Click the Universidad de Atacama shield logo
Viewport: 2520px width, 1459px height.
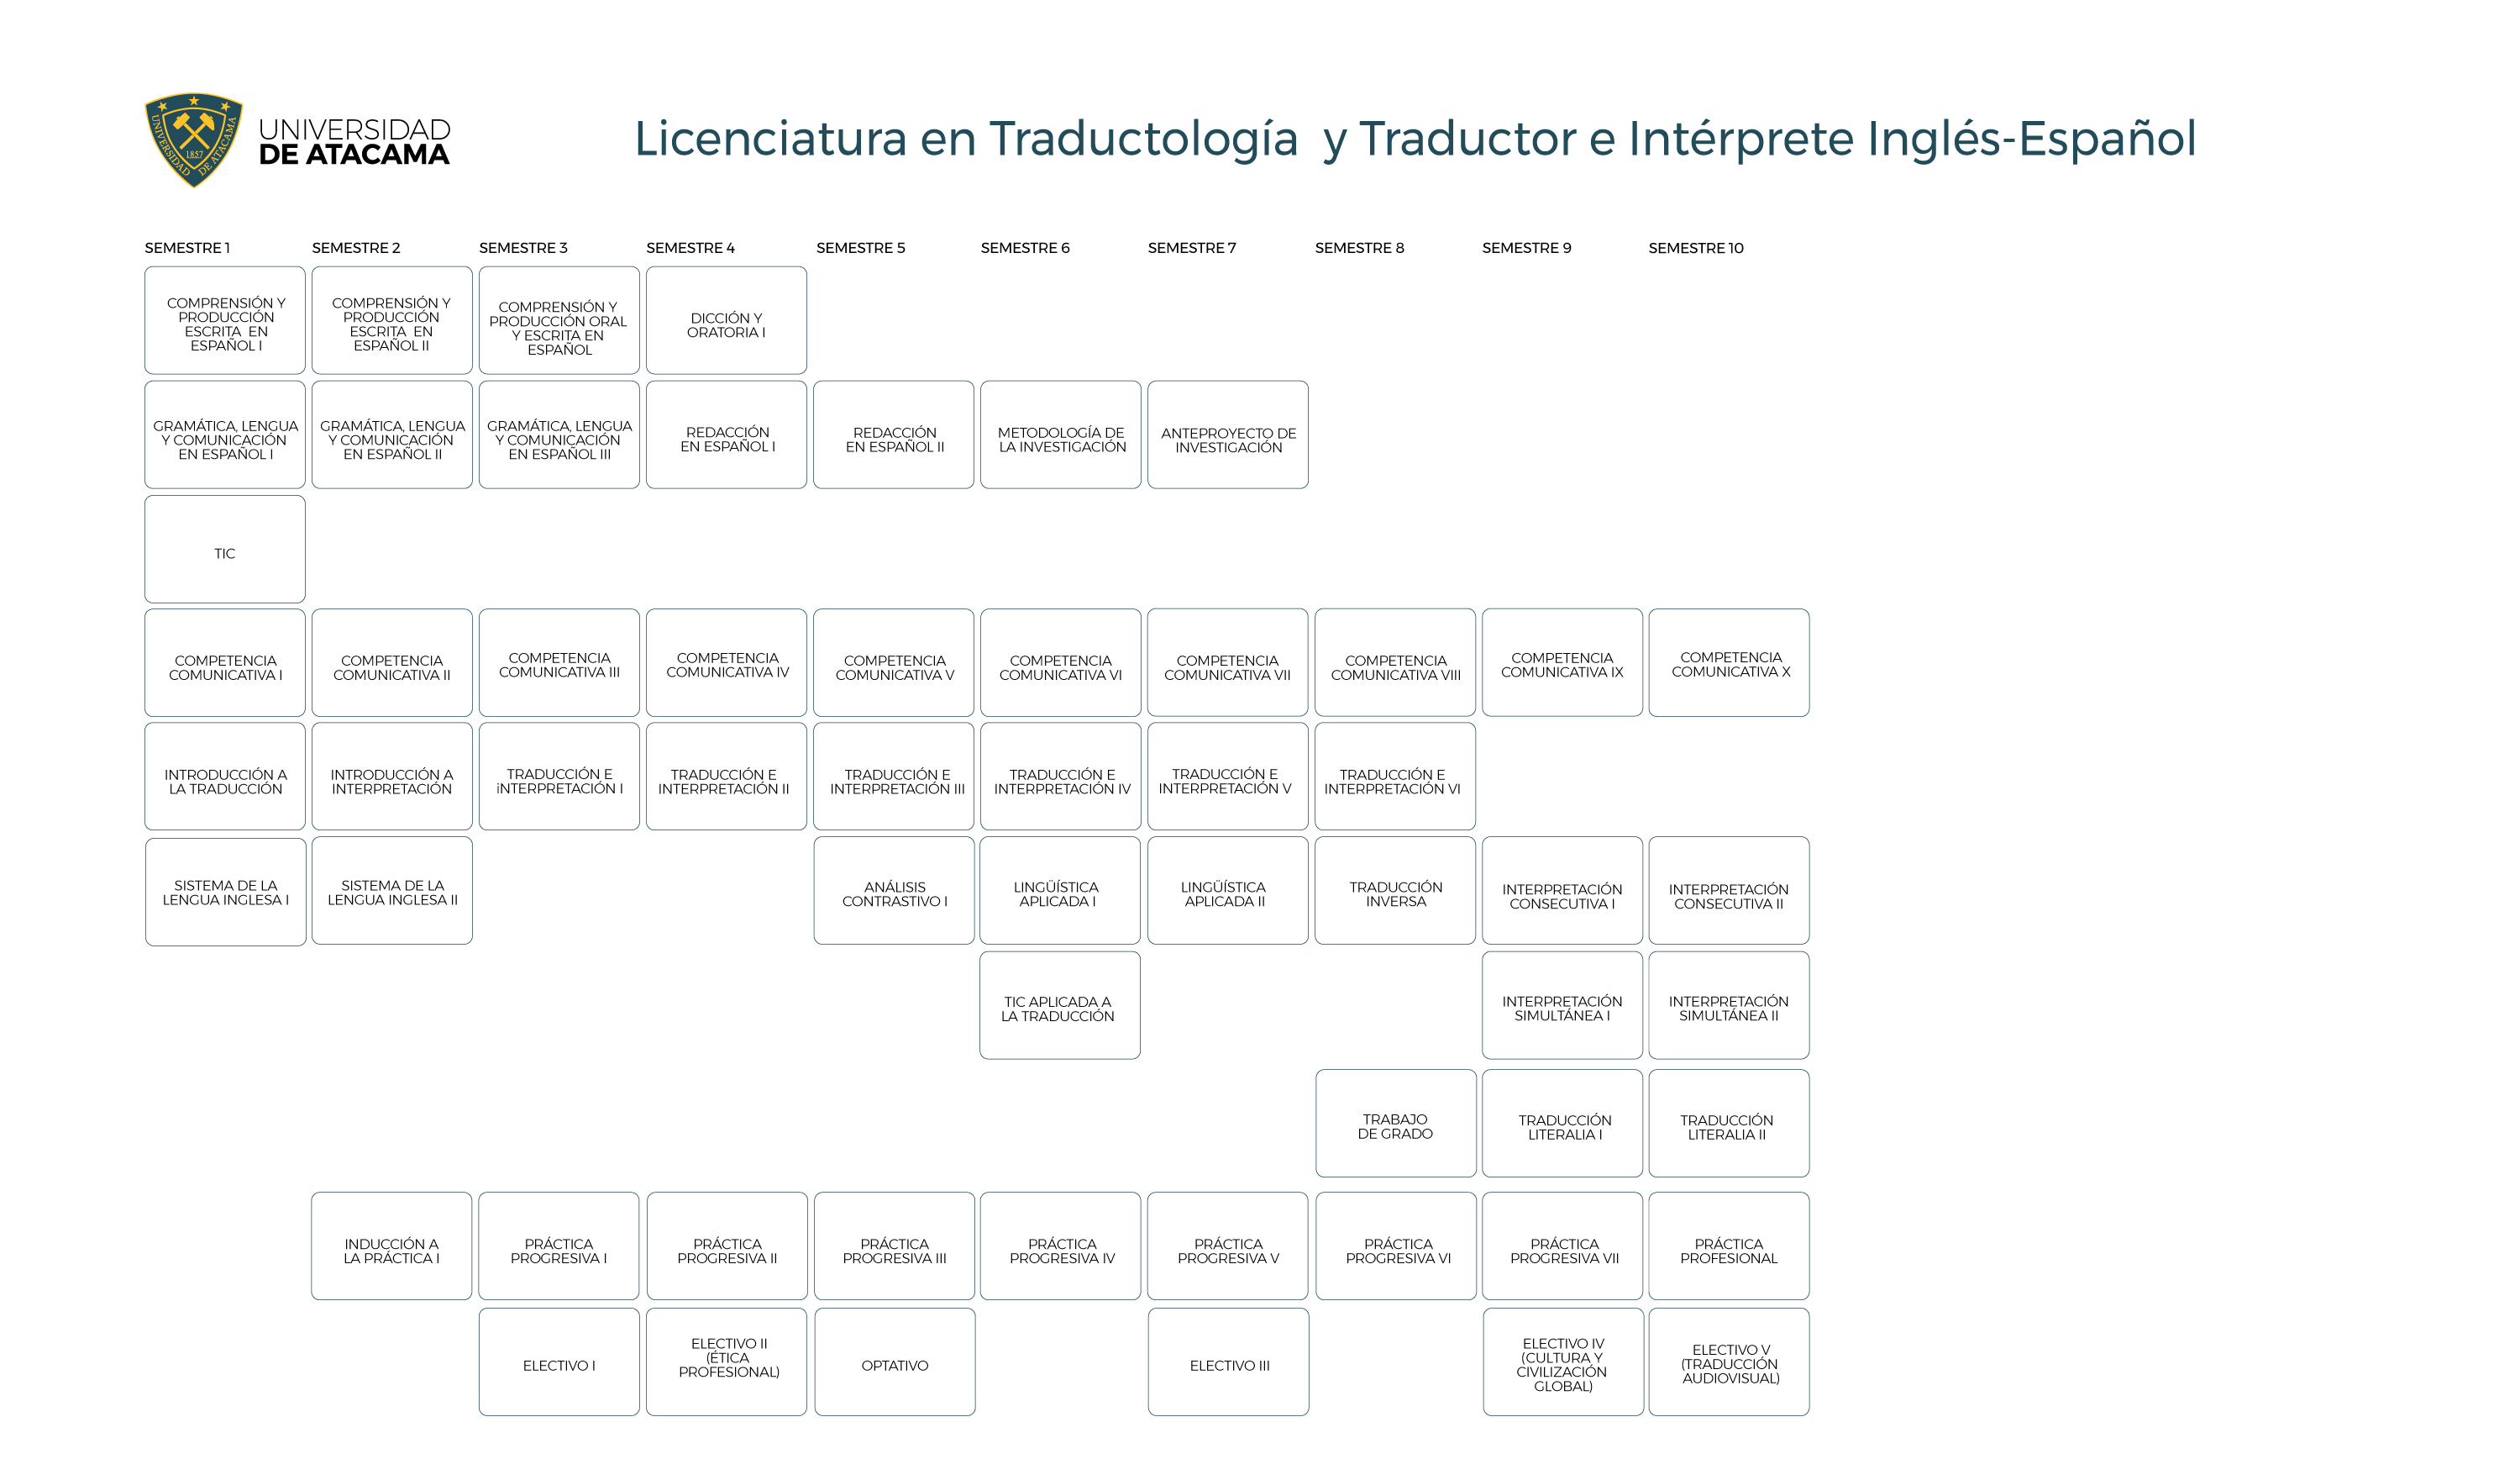193,140
